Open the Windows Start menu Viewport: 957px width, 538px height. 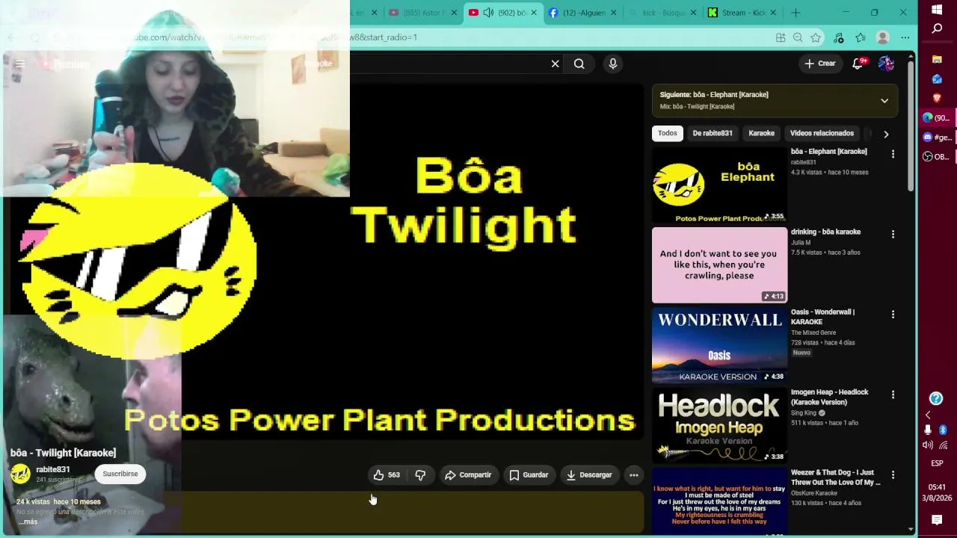(938, 10)
